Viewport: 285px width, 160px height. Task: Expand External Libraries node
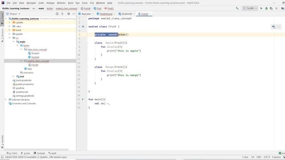pyautogui.click(x=6, y=100)
